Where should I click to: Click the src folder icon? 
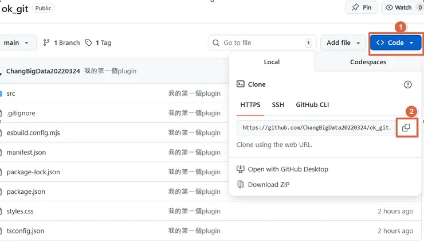pos(1,93)
